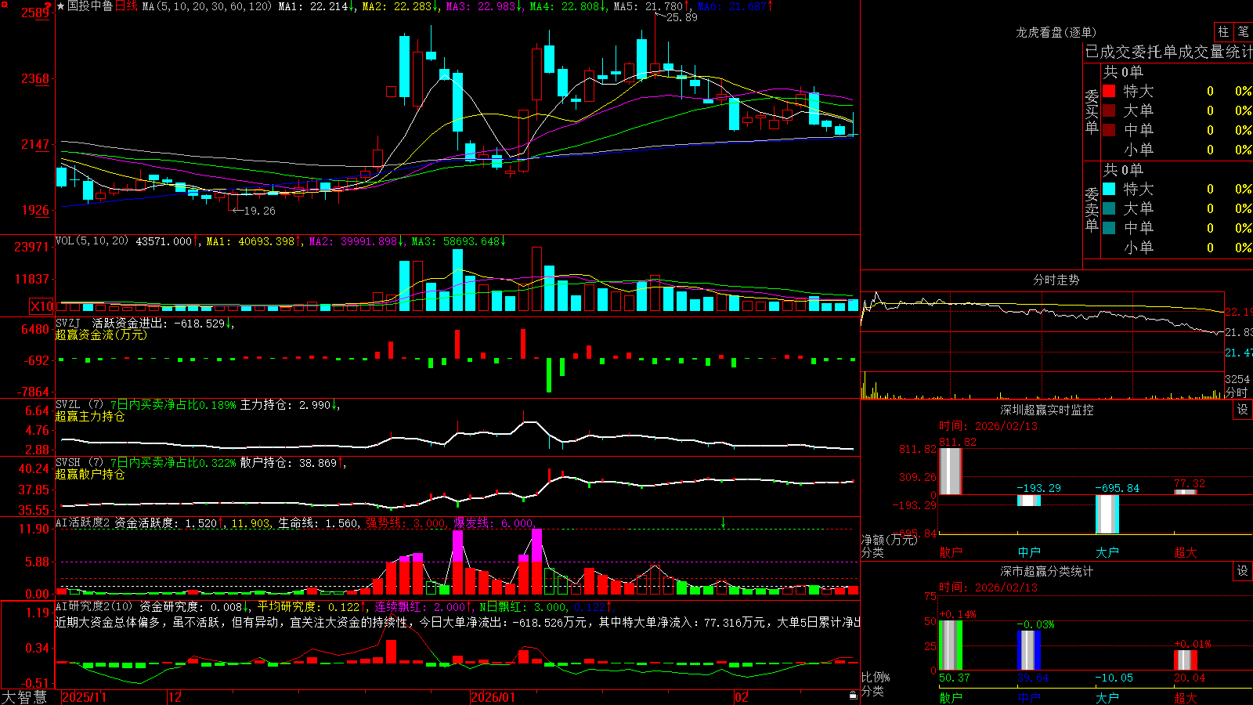Image resolution: width=1253 pixels, height=705 pixels.
Task: Select the 龙虎看盘(逐单) panel title
Action: (x=1056, y=32)
